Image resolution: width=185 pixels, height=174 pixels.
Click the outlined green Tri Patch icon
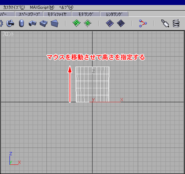pos(88,23)
